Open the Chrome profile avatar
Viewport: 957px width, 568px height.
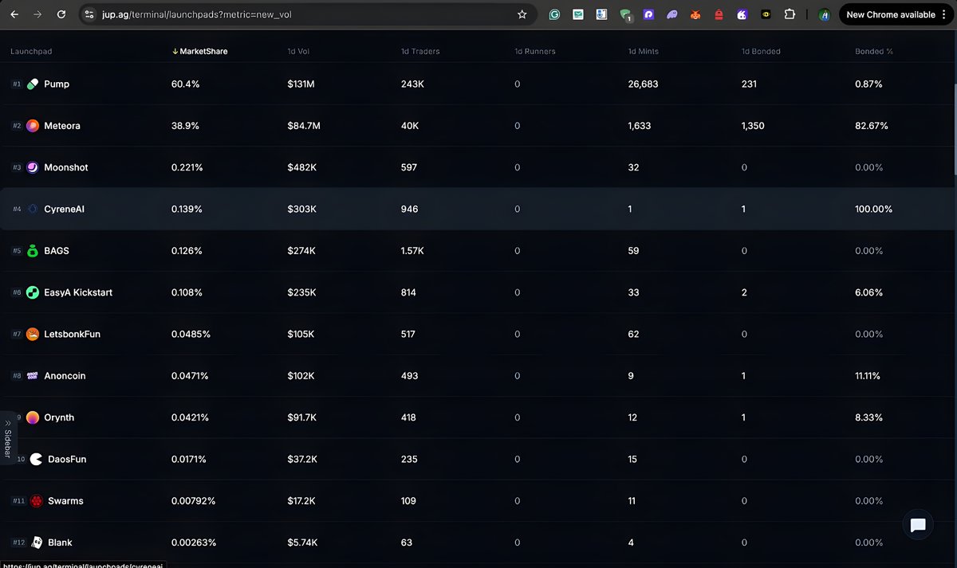825,14
